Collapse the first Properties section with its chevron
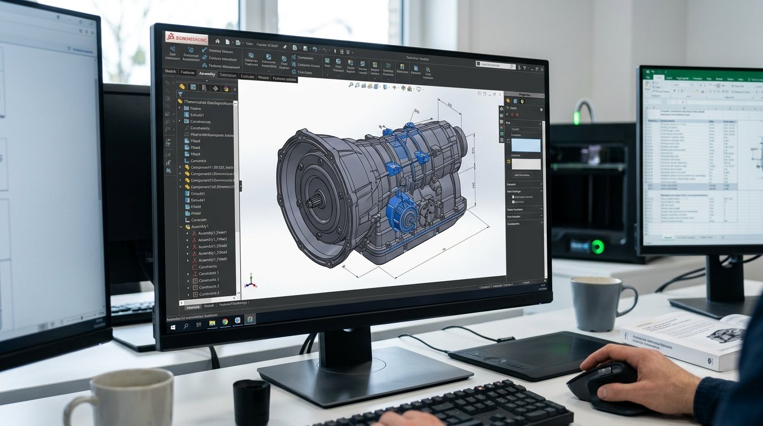Screen dimensions: 763x426 [540, 123]
